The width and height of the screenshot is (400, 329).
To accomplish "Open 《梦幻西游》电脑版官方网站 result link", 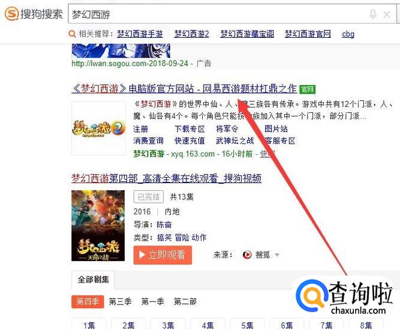I will [x=184, y=89].
